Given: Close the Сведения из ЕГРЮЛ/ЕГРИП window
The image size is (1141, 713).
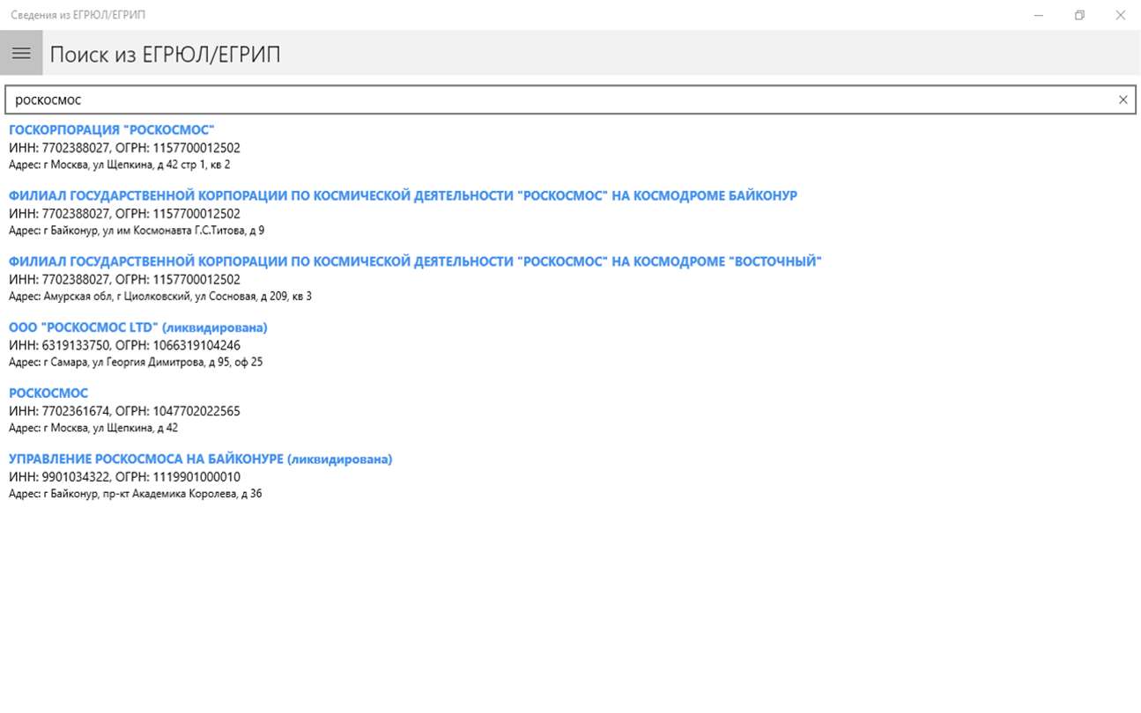Looking at the screenshot, I should (1121, 15).
